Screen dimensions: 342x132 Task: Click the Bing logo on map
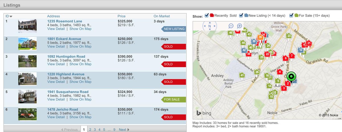click(203, 113)
